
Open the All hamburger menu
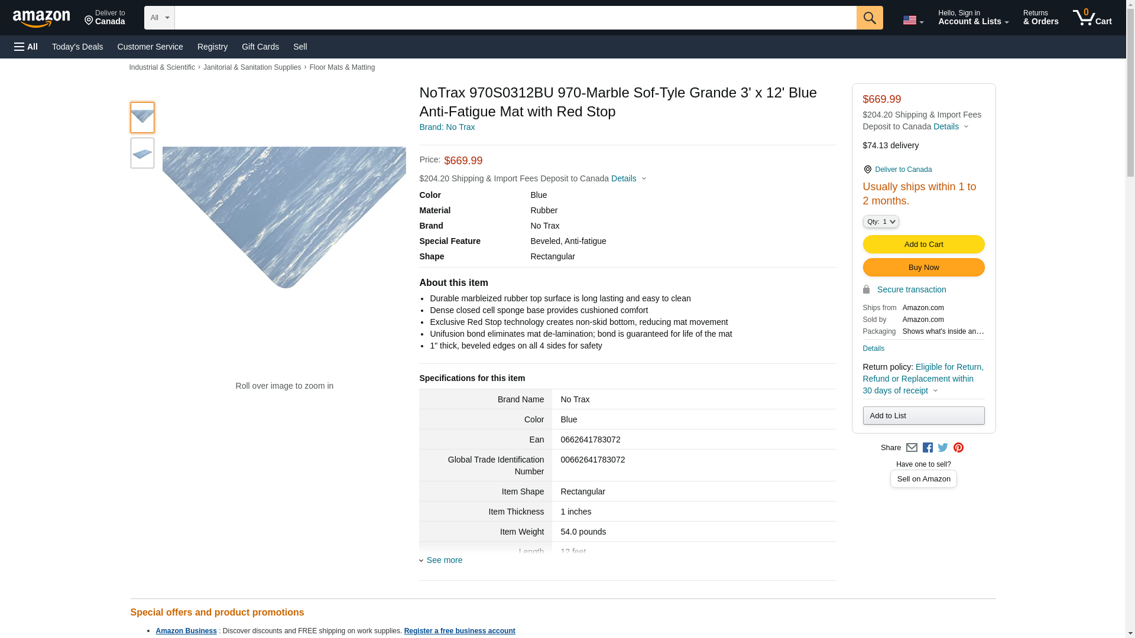point(26,47)
